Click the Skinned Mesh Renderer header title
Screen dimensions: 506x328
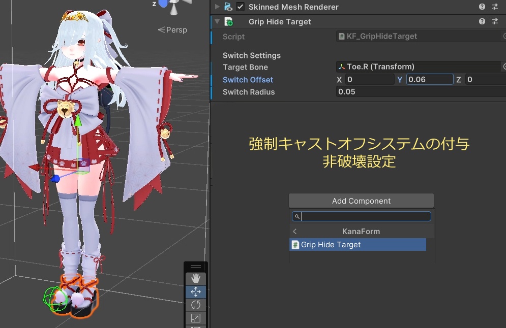pyautogui.click(x=293, y=7)
